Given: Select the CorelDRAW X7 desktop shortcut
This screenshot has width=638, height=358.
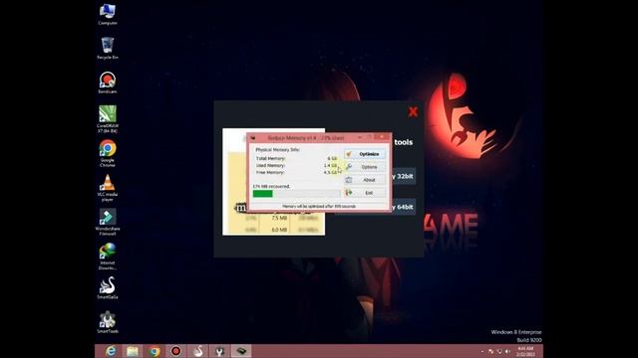Looking at the screenshot, I should pyautogui.click(x=108, y=119).
